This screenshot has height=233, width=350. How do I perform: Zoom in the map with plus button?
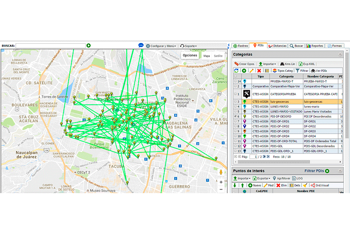click(221, 182)
